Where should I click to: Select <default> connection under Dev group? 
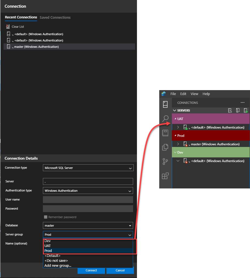pyautogui.click(x=216, y=161)
